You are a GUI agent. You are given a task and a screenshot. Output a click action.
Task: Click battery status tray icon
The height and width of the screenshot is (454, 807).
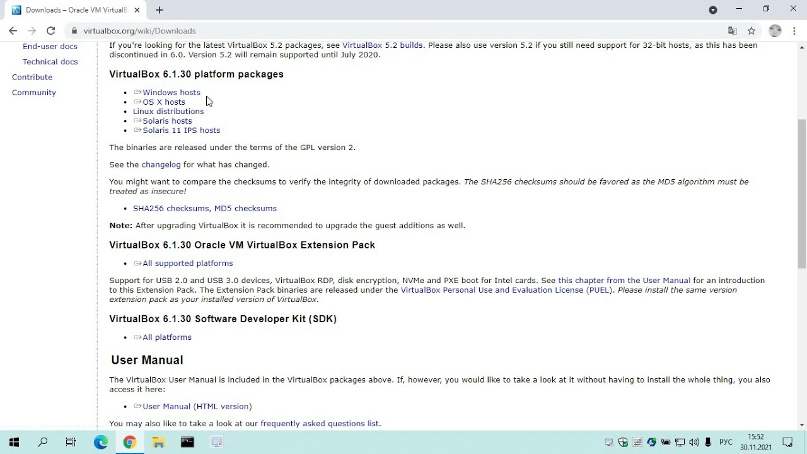(666, 442)
